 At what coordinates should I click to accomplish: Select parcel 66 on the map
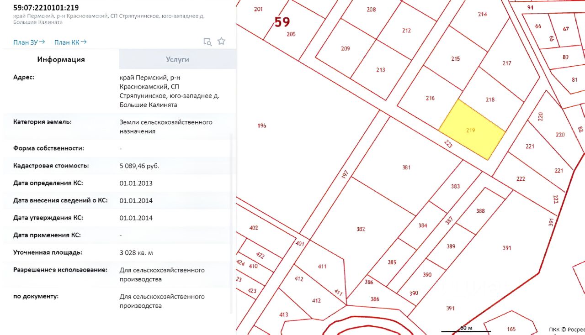point(538,26)
